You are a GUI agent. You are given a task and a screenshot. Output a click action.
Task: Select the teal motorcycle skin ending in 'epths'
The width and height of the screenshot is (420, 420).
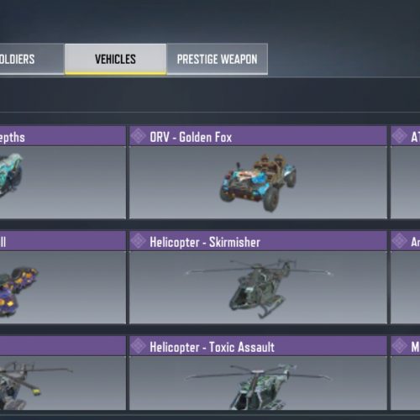coord(63,172)
